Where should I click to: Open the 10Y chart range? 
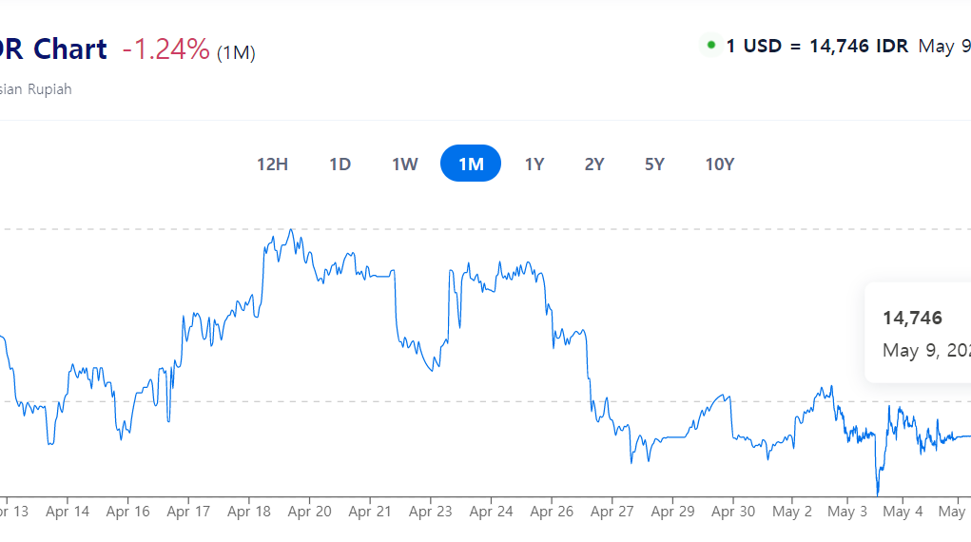pyautogui.click(x=719, y=164)
